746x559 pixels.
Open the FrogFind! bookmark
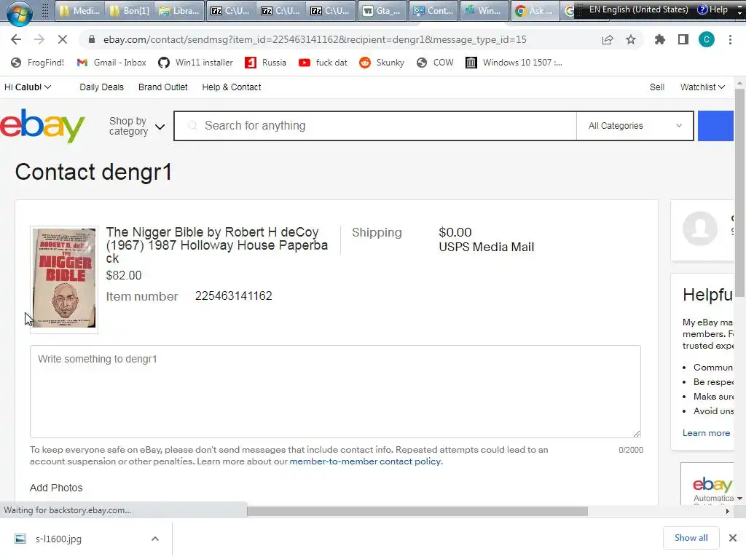tap(38, 63)
